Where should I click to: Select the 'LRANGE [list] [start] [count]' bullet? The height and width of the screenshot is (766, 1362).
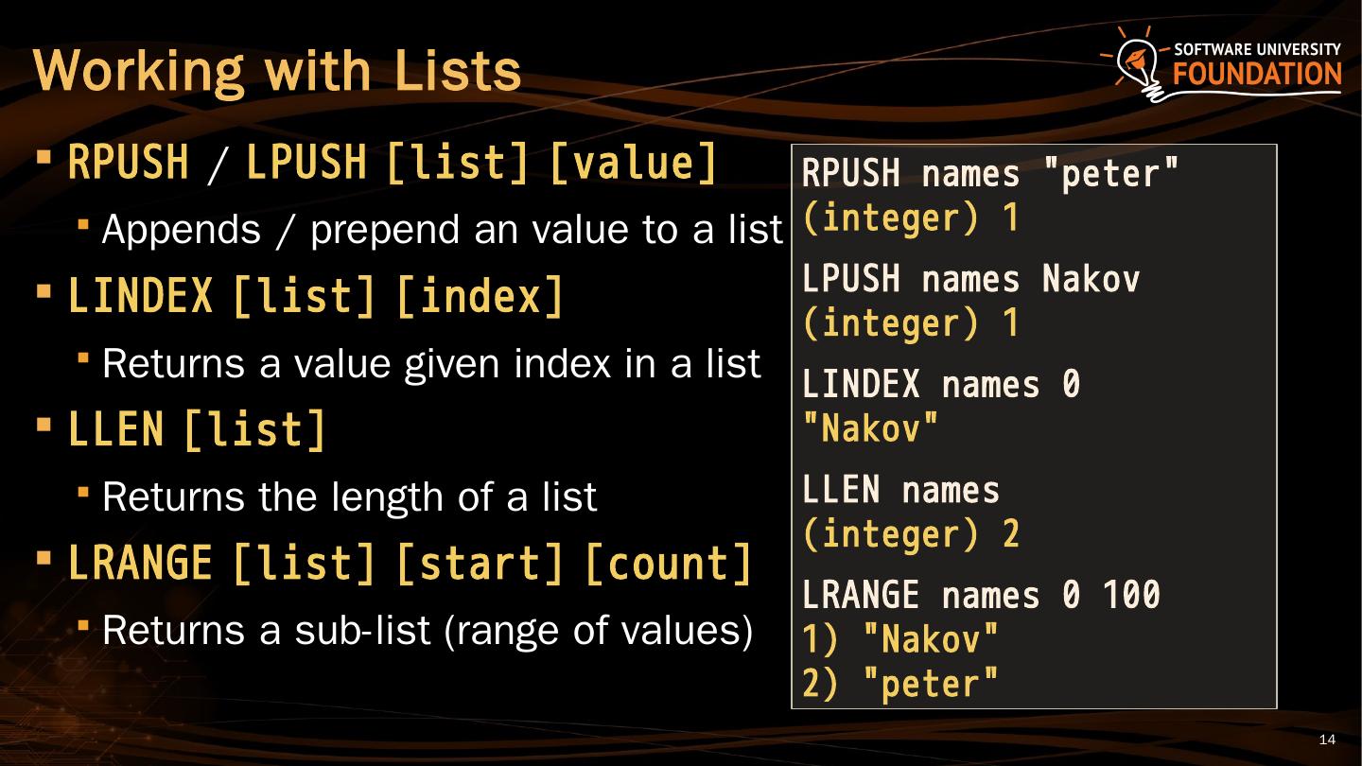point(410,564)
